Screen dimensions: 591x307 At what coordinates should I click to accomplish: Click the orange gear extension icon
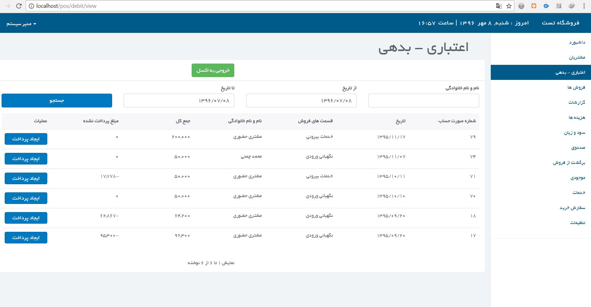click(x=534, y=6)
